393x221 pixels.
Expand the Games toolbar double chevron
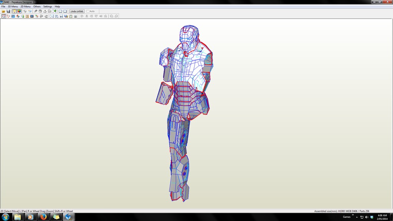(x=353, y=215)
